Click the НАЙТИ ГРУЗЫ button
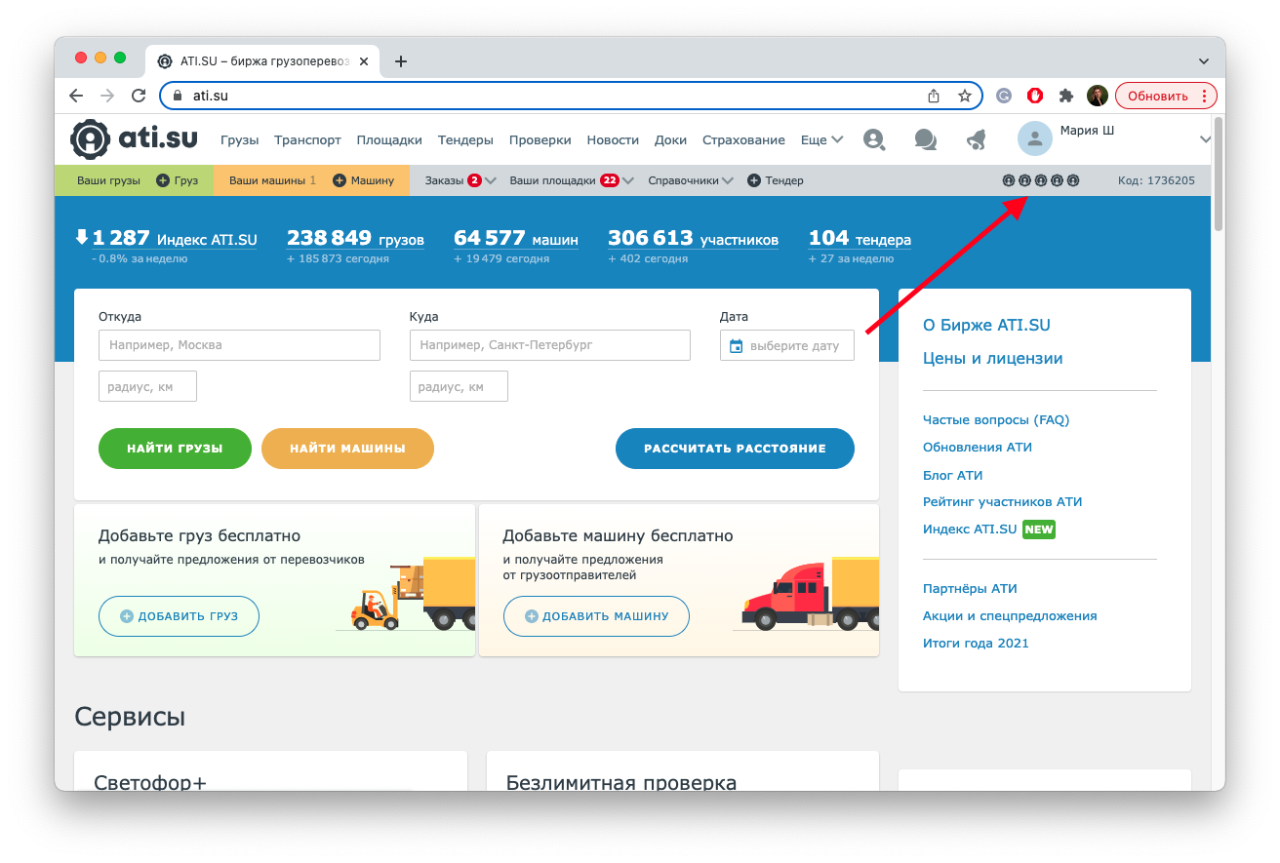The width and height of the screenshot is (1280, 863). pos(175,449)
